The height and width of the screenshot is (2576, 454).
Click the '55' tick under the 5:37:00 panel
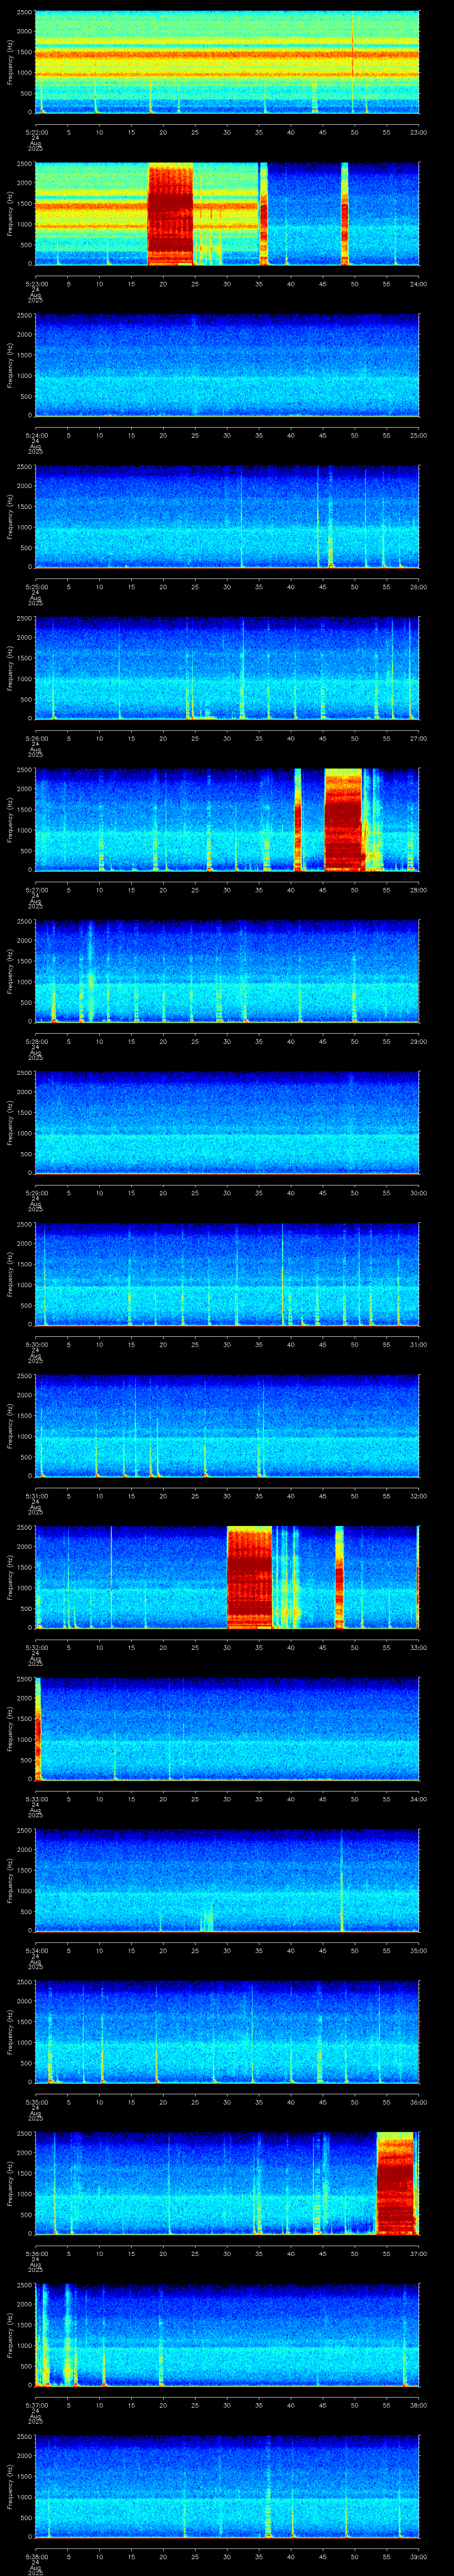[386, 2404]
